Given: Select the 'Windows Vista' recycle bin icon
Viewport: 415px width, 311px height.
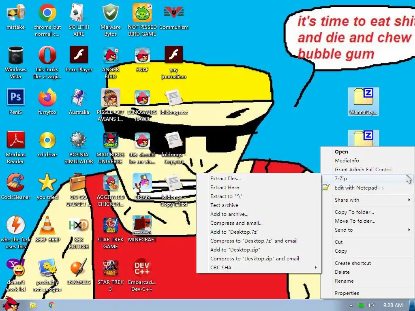Looking at the screenshot, I should pyautogui.click(x=15, y=55).
